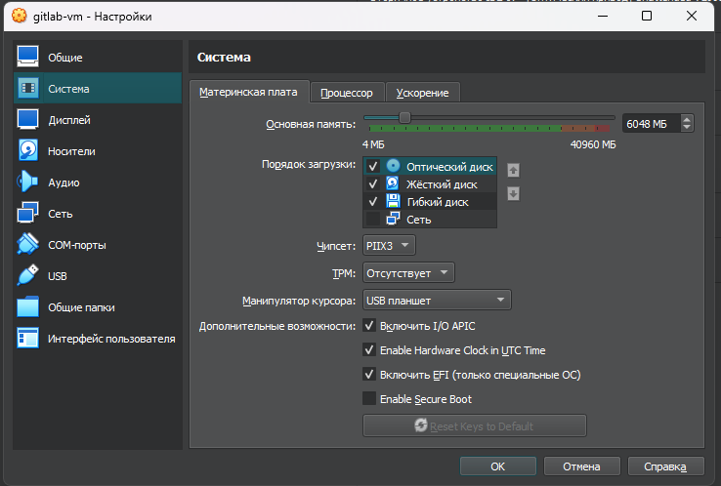Click red zone of memory slider track
721x486 pixels.
coord(603,129)
